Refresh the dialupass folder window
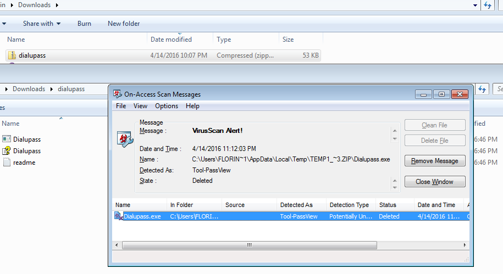Viewport: 503px width, 274px height. (482, 89)
